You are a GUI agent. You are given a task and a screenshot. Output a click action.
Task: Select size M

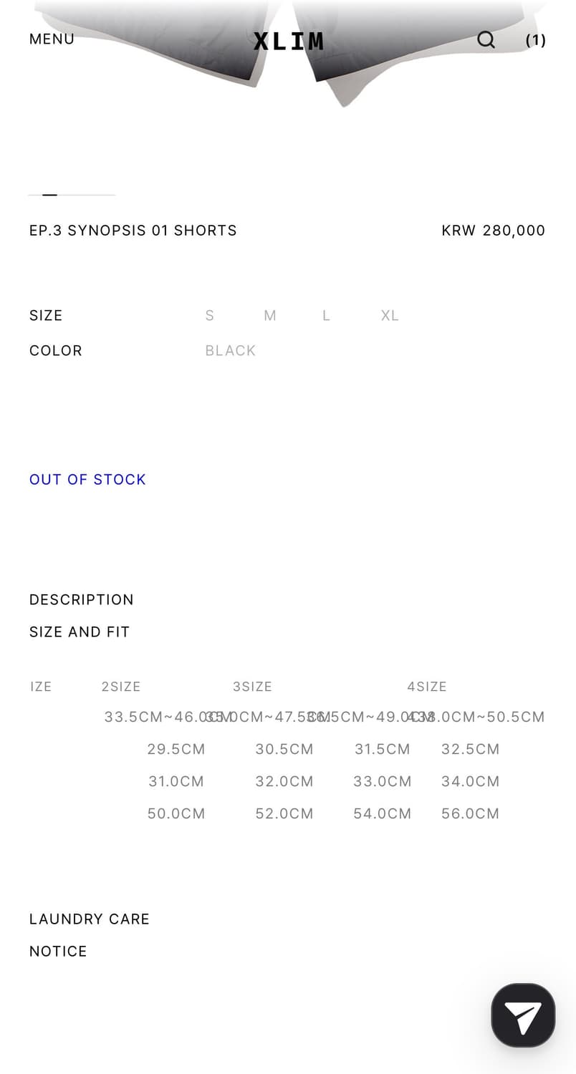pos(270,316)
